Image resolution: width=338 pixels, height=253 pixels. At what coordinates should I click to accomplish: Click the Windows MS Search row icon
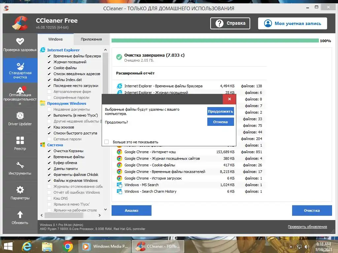[119, 185]
